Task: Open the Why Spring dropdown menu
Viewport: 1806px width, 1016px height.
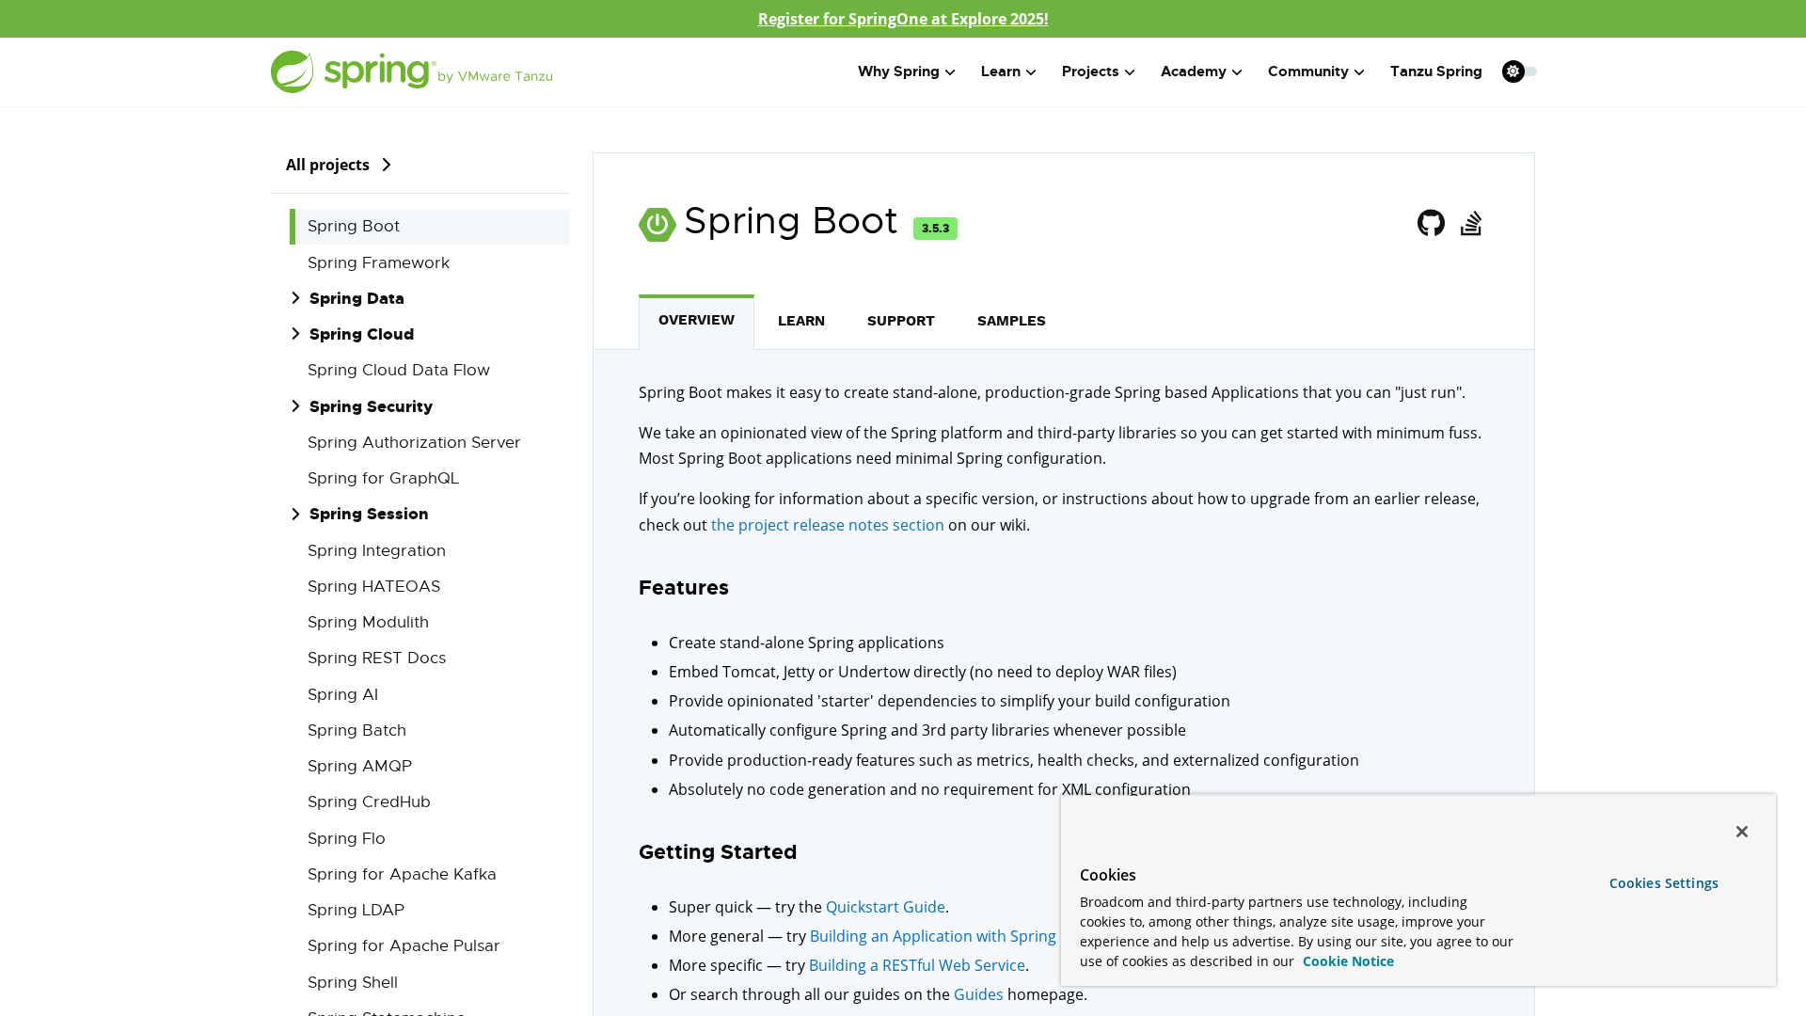Action: (x=906, y=71)
